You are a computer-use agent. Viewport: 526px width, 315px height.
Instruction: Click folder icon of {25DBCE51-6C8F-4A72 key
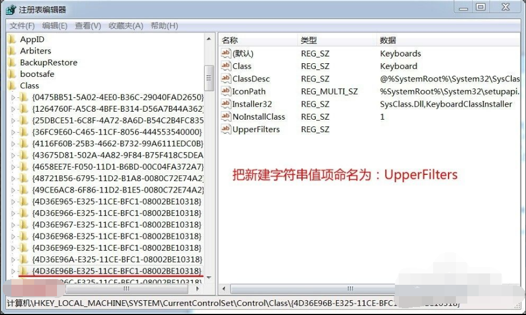(x=23, y=120)
